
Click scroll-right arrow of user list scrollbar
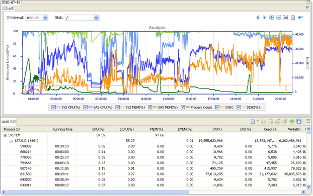[303, 192]
